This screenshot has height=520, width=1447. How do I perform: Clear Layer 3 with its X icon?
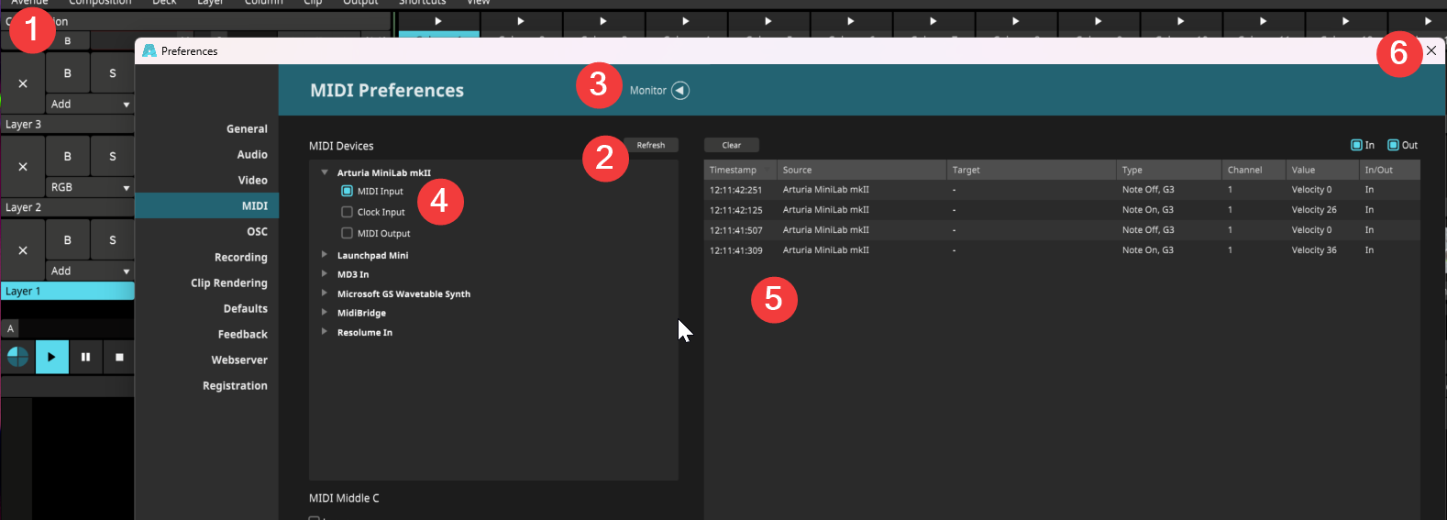[x=23, y=83]
